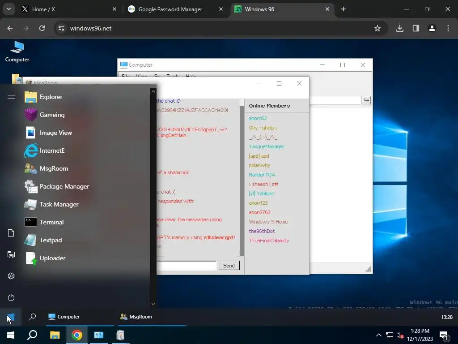This screenshot has width=458, height=344.
Task: Toggle Chrome side panel icon
Action: 416,28
